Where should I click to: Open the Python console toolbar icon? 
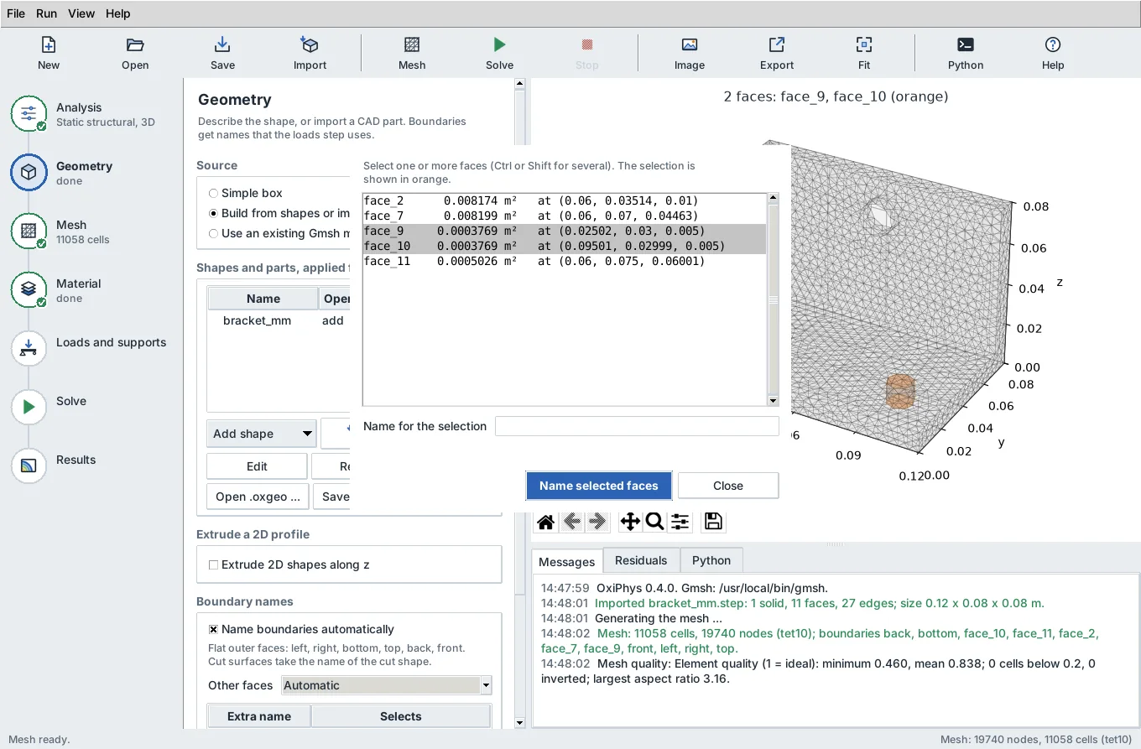pyautogui.click(x=966, y=53)
